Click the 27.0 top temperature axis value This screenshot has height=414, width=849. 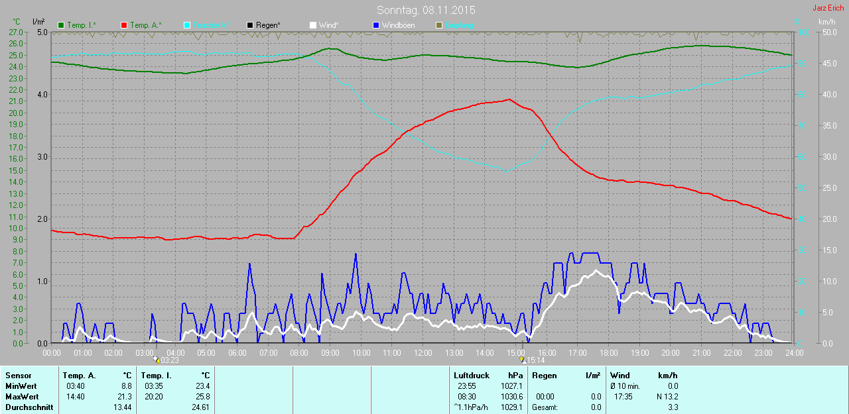pyautogui.click(x=16, y=32)
